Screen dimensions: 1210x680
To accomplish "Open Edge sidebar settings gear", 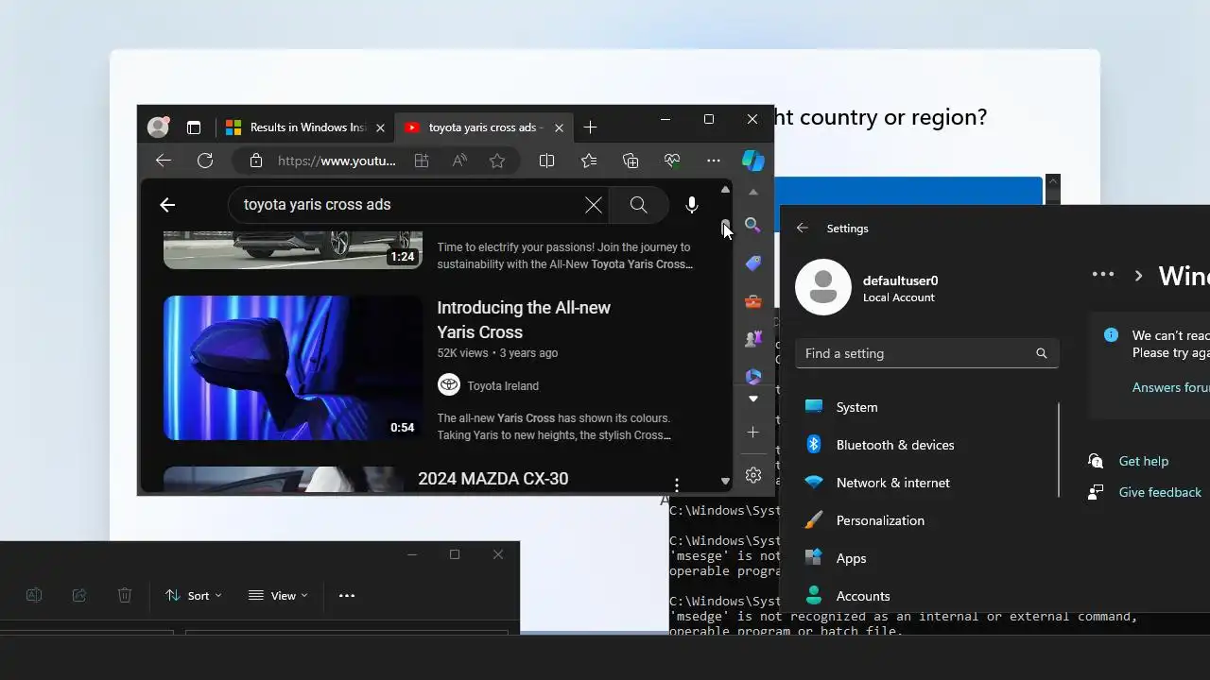I will click(753, 475).
